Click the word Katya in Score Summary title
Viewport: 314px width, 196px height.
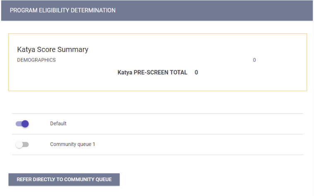pos(26,50)
